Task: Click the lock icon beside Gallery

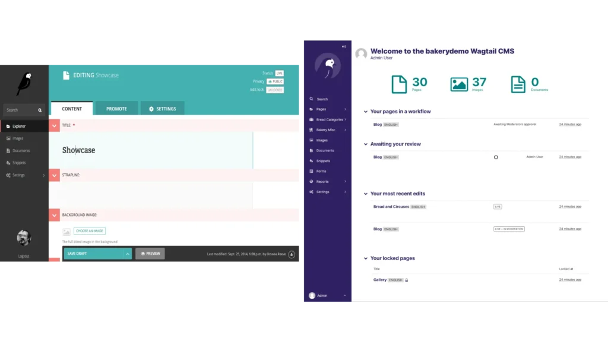Action: (407, 280)
